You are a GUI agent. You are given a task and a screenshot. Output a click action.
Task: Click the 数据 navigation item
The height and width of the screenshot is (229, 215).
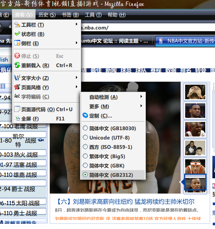[171, 70]
